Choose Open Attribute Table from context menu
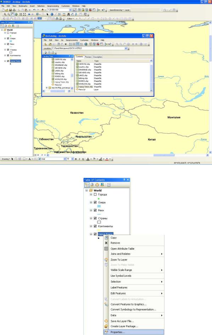 tap(122, 249)
